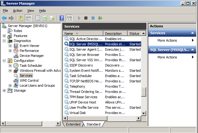This screenshot has height=133, width=198.
Task: Collapse the Configuration tree node
Action: [4, 61]
